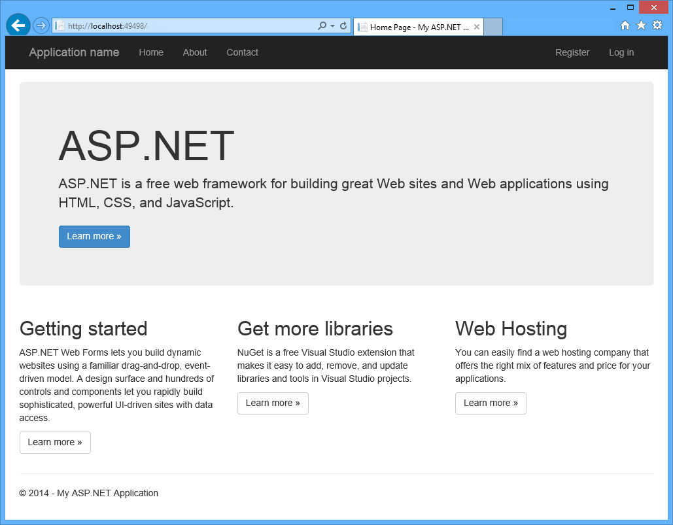This screenshot has height=525, width=673.
Task: Close the Home Page tab
Action: (477, 27)
